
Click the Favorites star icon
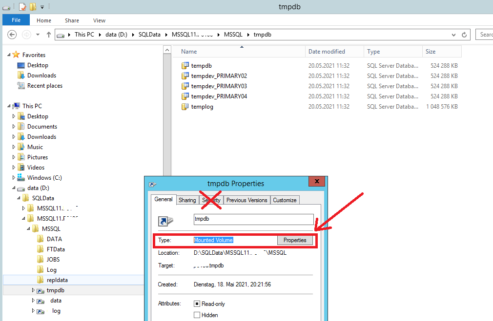[x=16, y=55]
